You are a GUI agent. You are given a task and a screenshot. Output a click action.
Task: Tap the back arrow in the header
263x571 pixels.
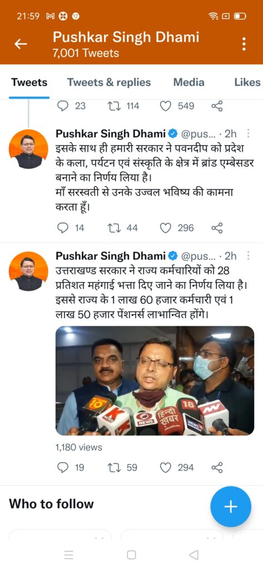pos(21,44)
